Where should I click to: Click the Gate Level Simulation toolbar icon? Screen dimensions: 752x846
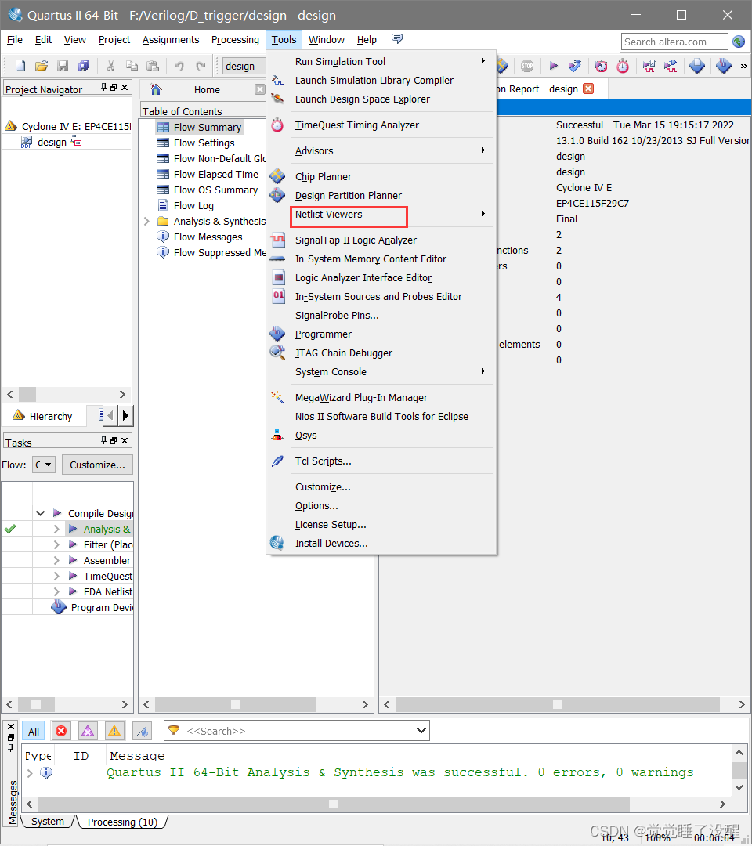point(671,66)
